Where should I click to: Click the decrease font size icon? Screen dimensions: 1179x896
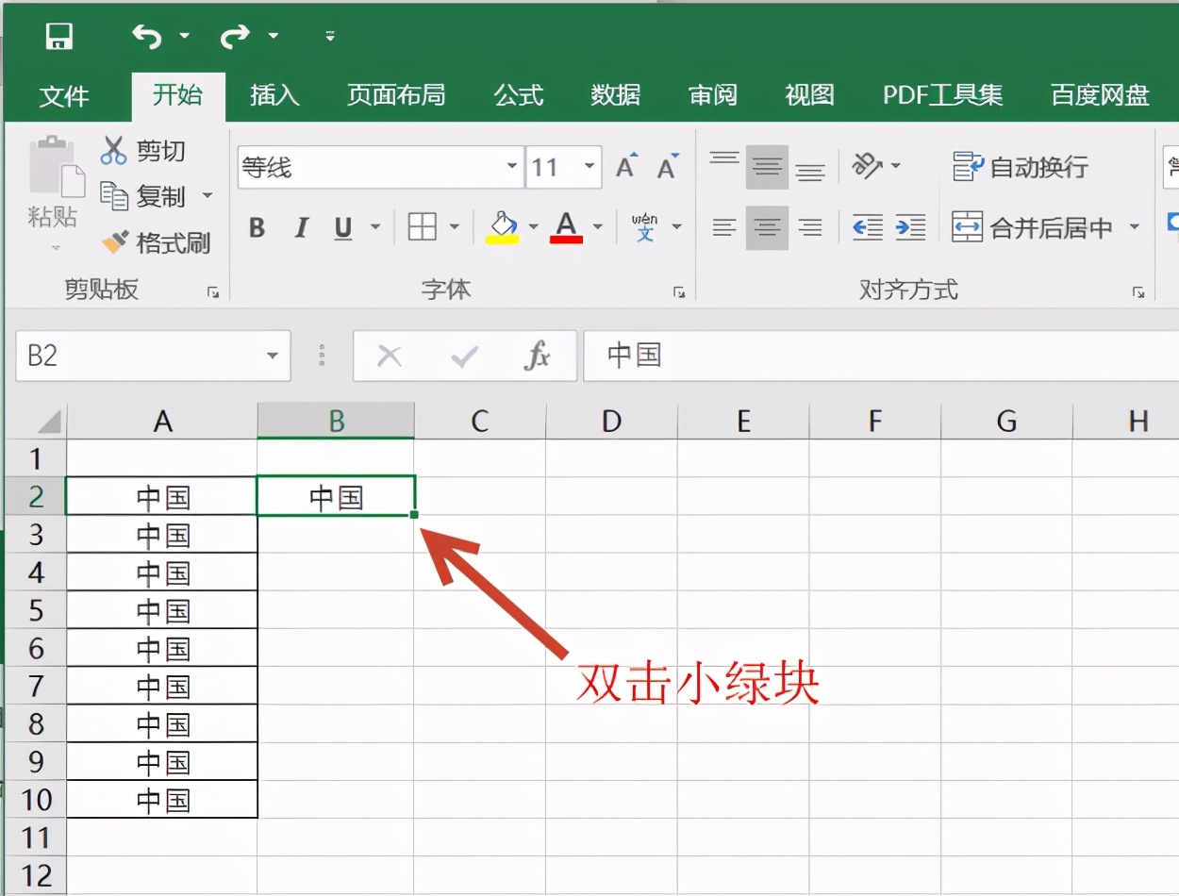668,166
